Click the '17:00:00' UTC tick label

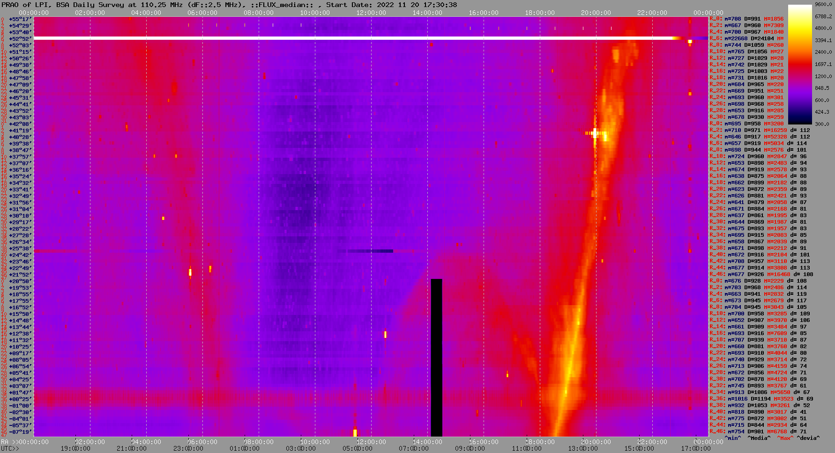point(696,448)
